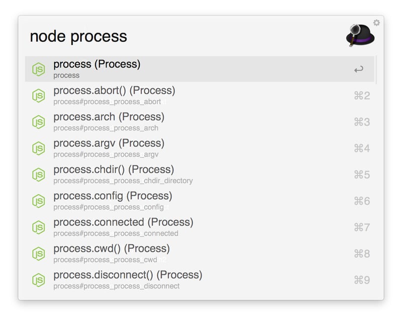
Task: Click Node.js icon beside process.chdir()
Action: (x=39, y=175)
